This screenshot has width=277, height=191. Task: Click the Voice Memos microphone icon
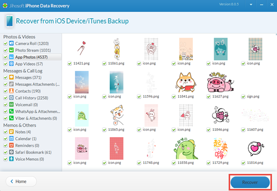11,159
